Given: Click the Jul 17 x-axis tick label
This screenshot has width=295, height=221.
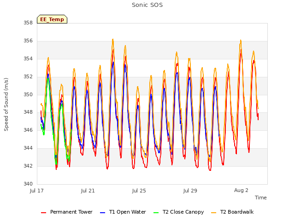Looking at the screenshot, I should 37,191.
